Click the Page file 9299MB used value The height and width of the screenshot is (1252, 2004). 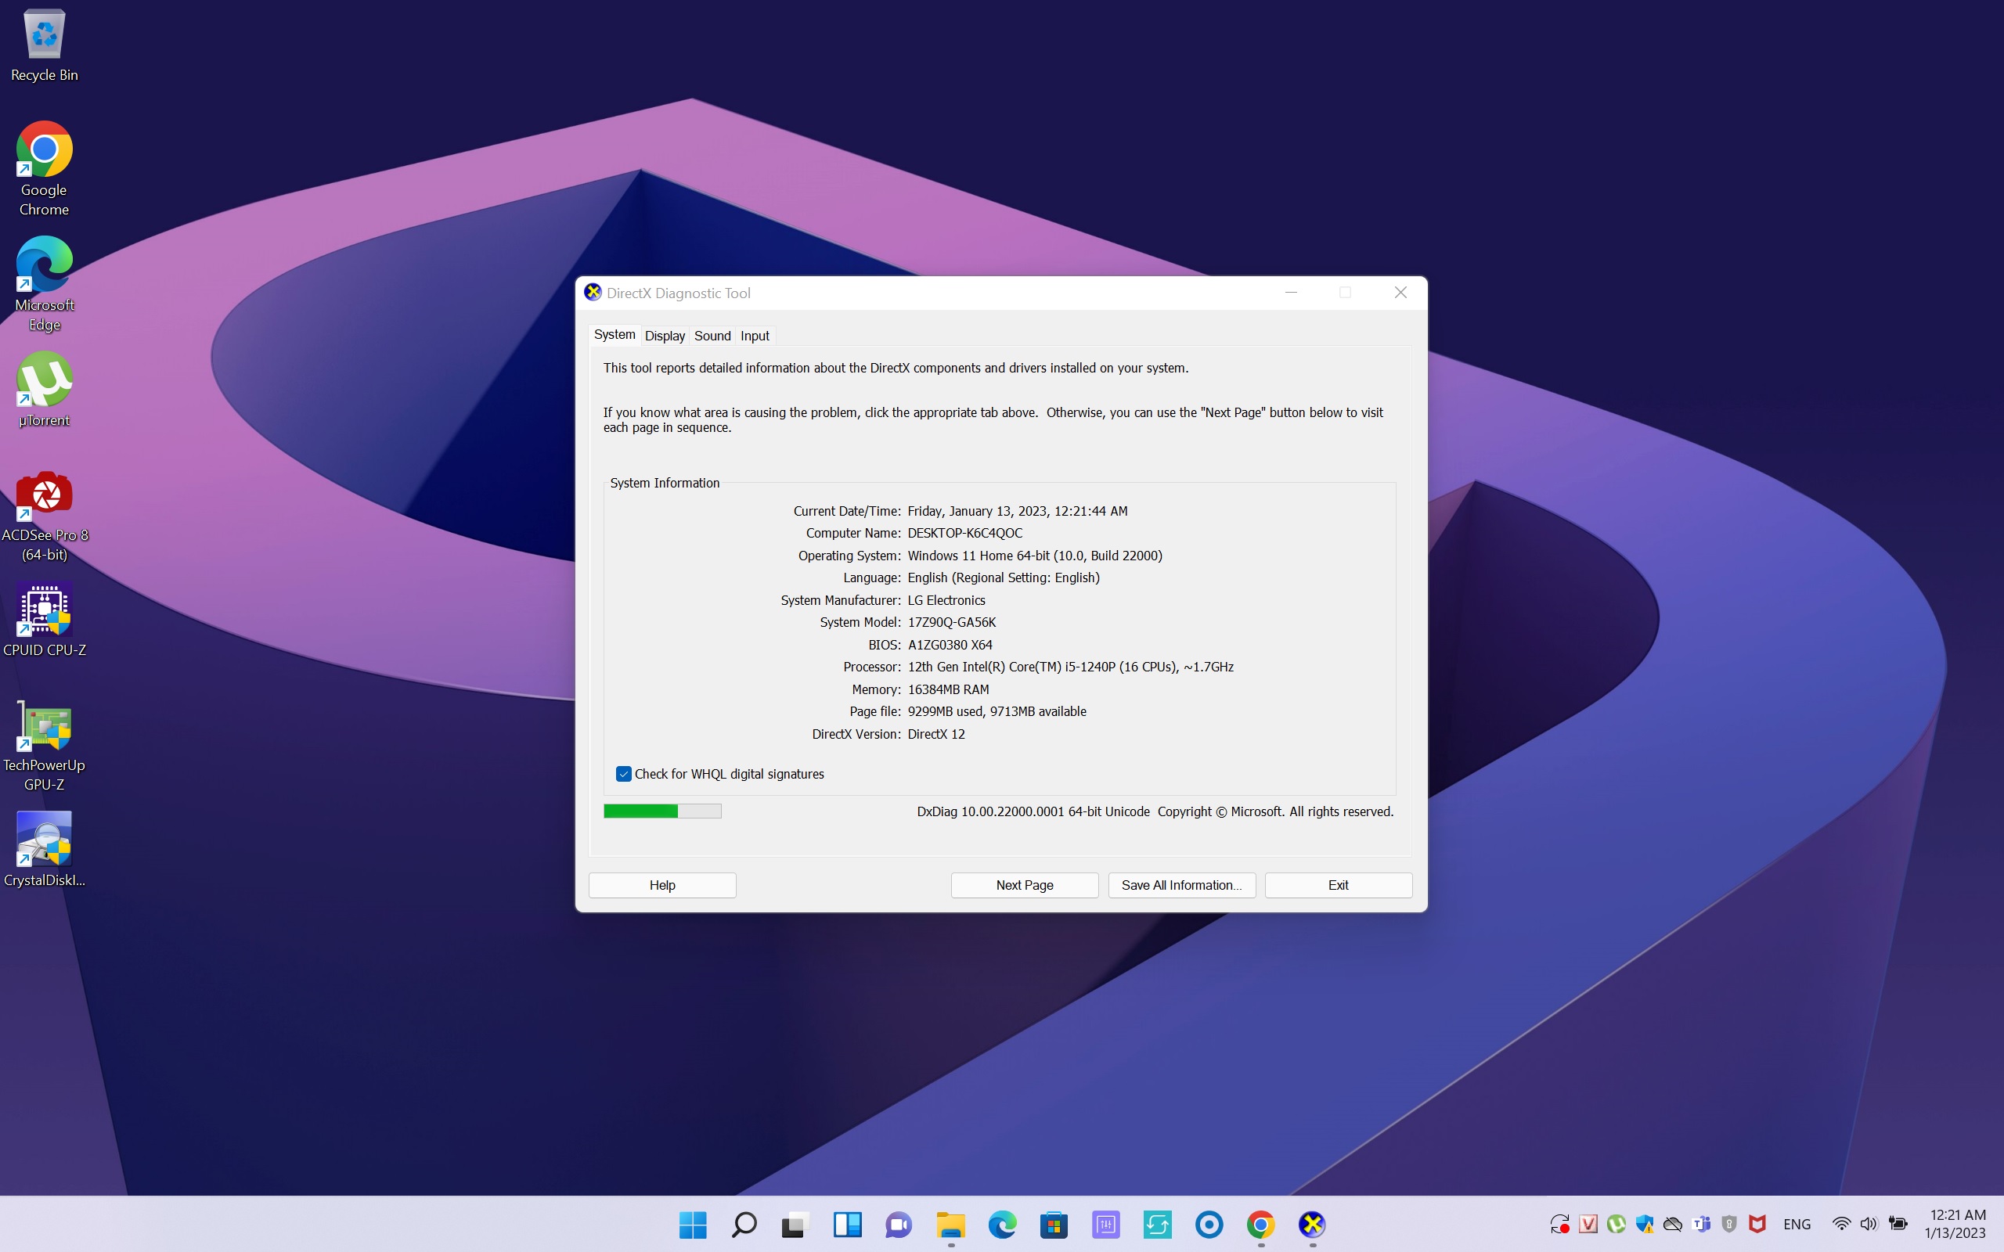click(x=997, y=712)
